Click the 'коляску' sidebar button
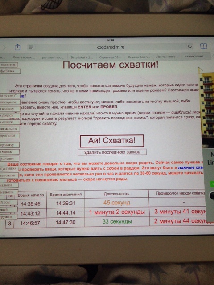The height and width of the screenshot is (285, 214). tap(9, 109)
